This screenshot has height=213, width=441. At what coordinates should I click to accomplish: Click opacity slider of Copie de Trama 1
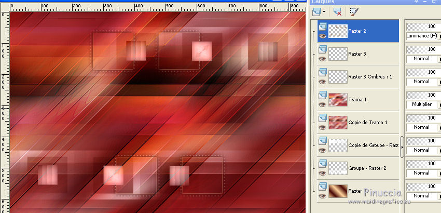[x=423, y=118]
